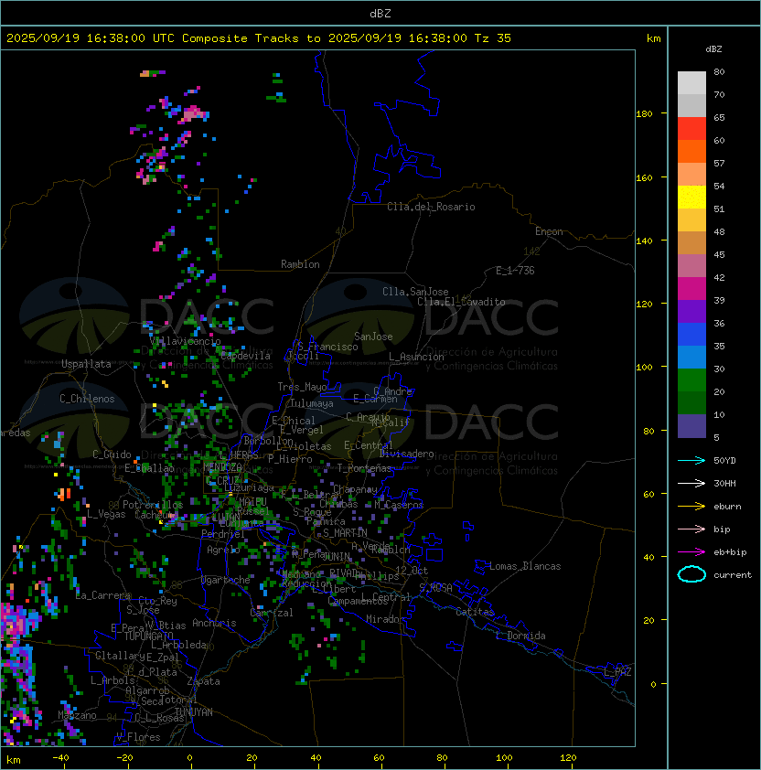
Task: Click the '-40' tick on bottom axis
Action: (x=60, y=758)
